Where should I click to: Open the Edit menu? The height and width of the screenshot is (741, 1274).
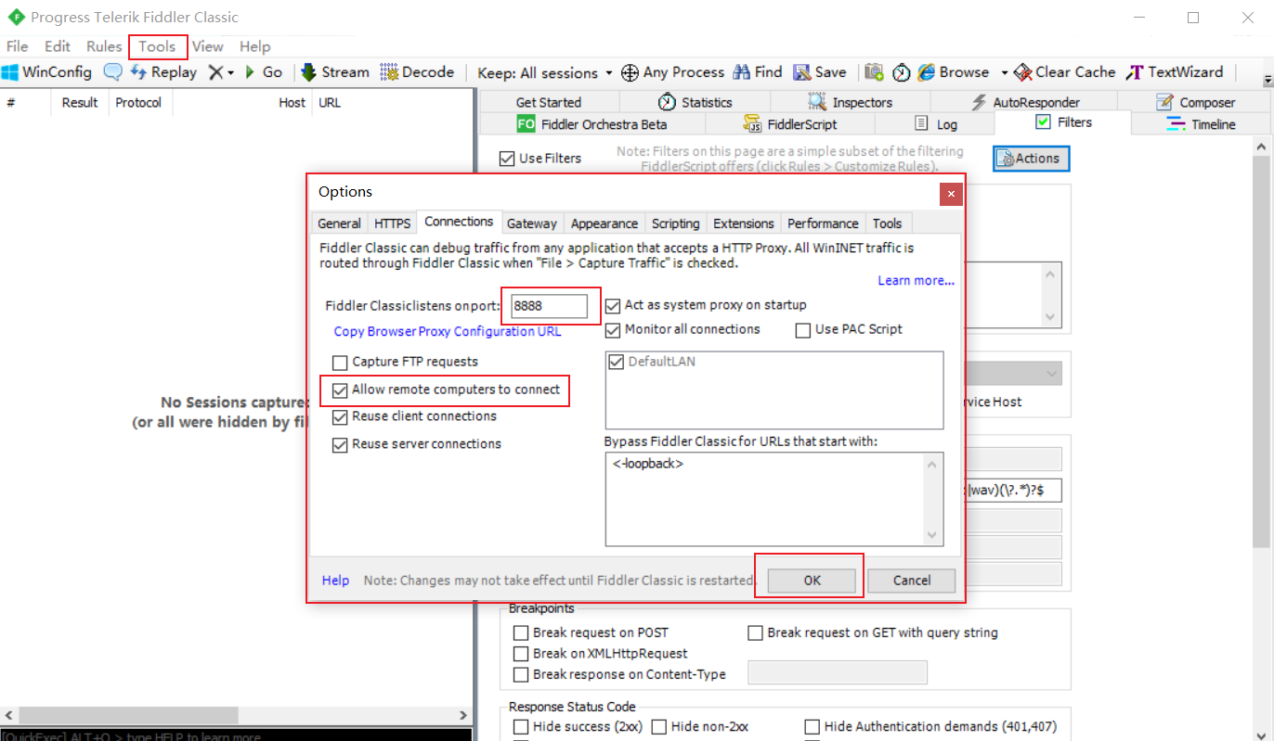[x=58, y=46]
